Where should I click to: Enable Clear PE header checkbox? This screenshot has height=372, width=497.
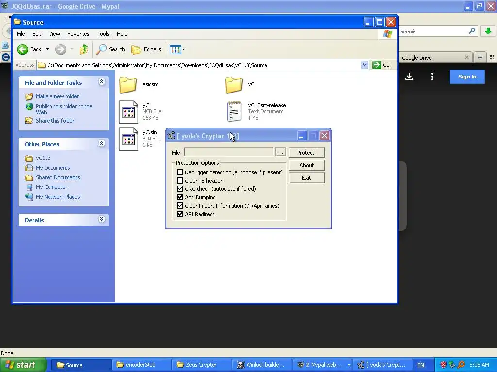coord(180,181)
